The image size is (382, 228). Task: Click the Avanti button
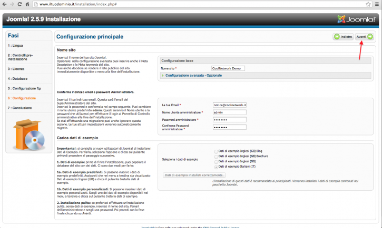(x=365, y=37)
